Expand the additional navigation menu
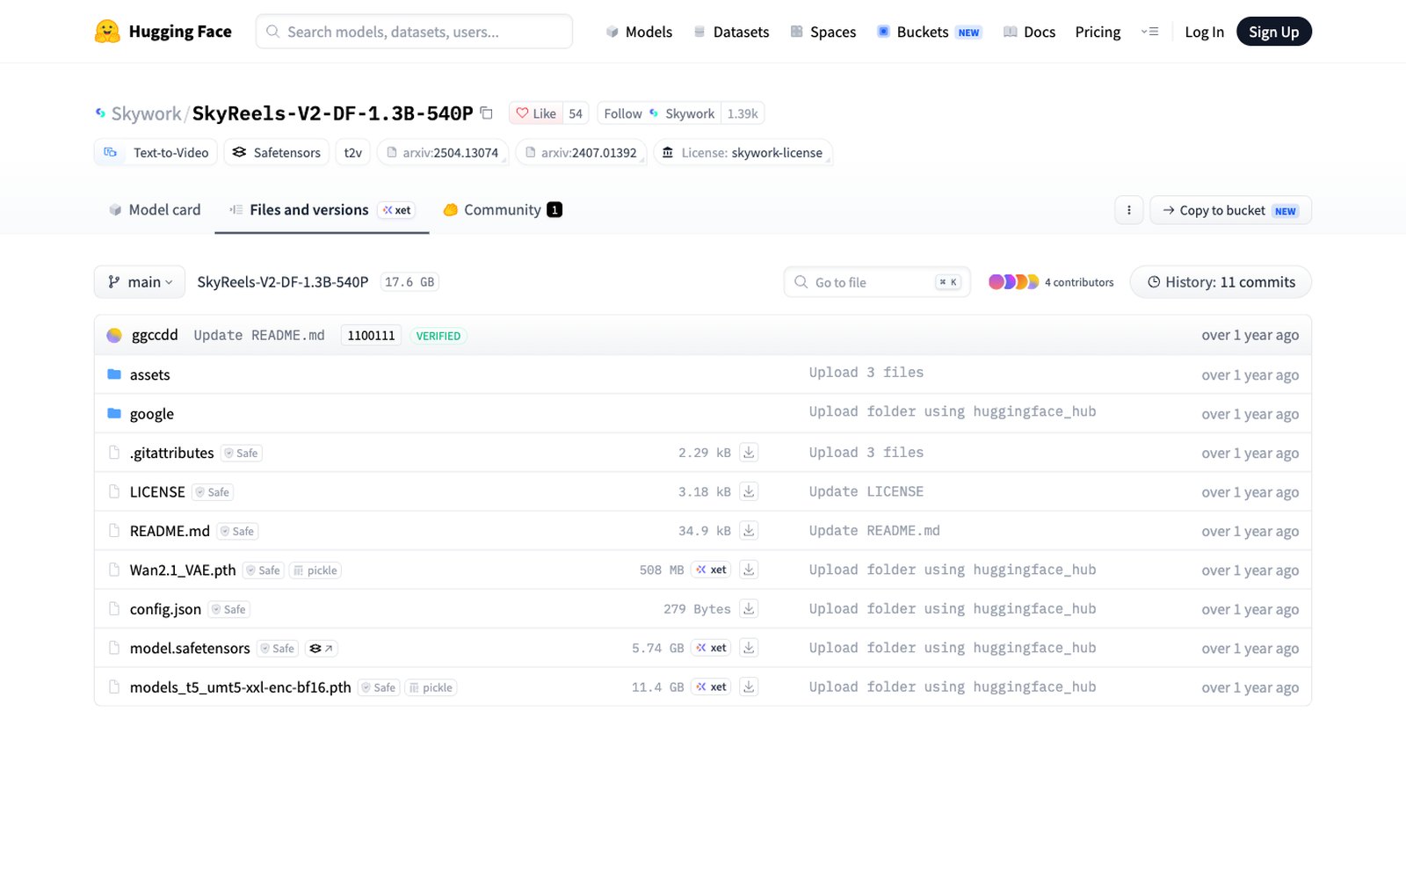 [1149, 32]
